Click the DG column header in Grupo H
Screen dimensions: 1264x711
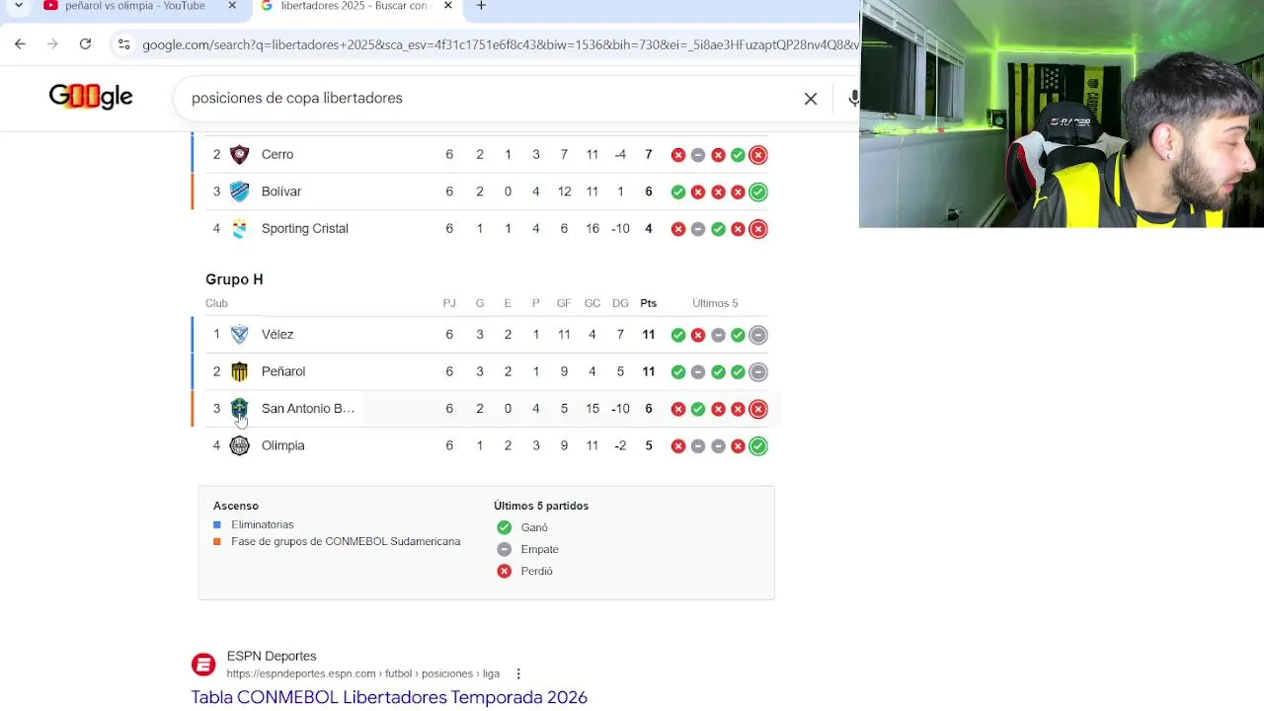pos(620,303)
